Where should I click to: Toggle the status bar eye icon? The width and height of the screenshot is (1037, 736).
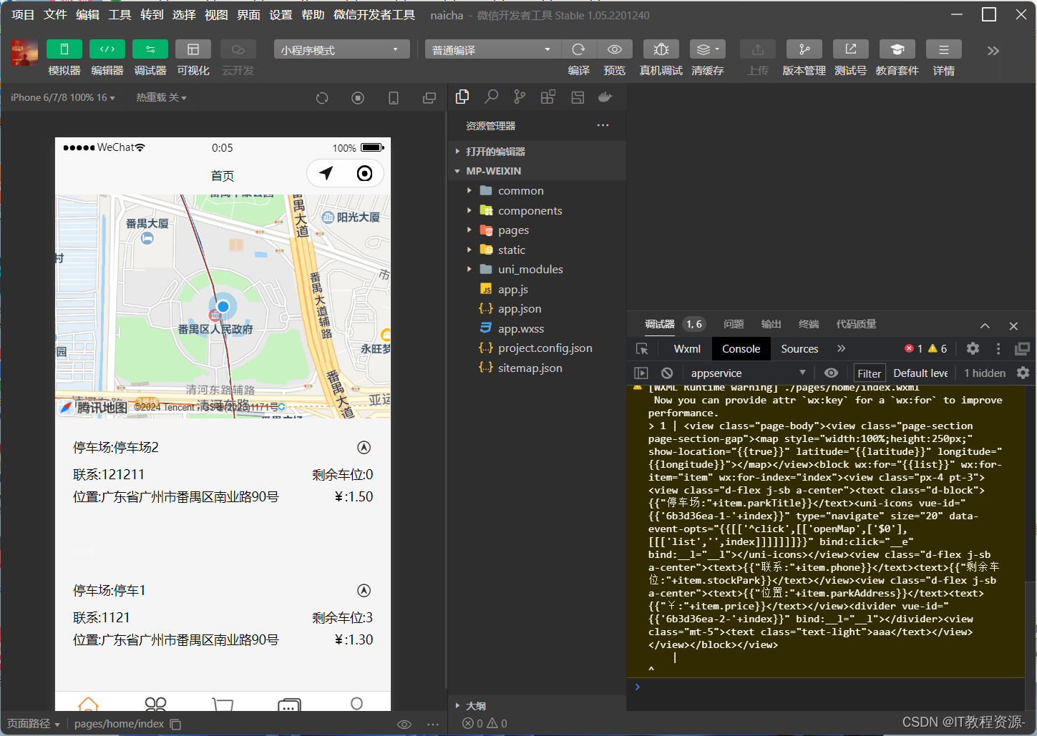point(404,725)
